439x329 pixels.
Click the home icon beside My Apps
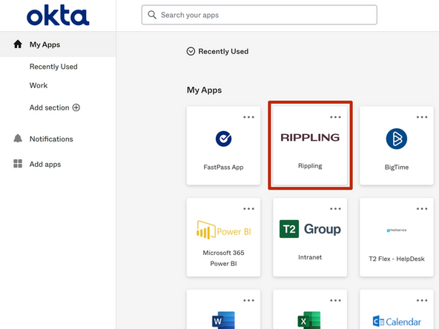tap(18, 44)
